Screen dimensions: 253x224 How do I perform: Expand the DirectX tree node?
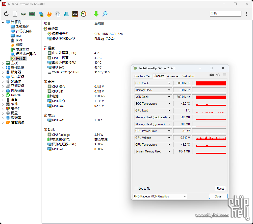(3, 95)
